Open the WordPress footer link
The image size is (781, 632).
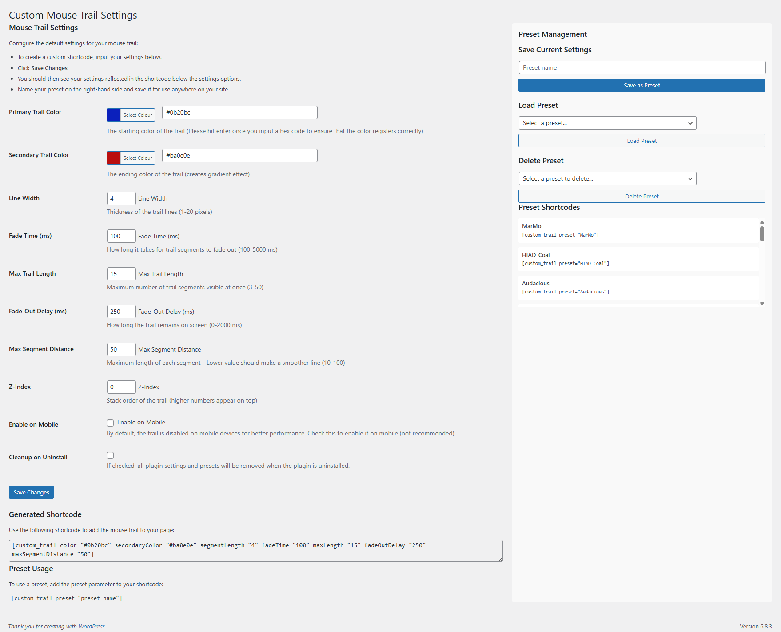[92, 626]
